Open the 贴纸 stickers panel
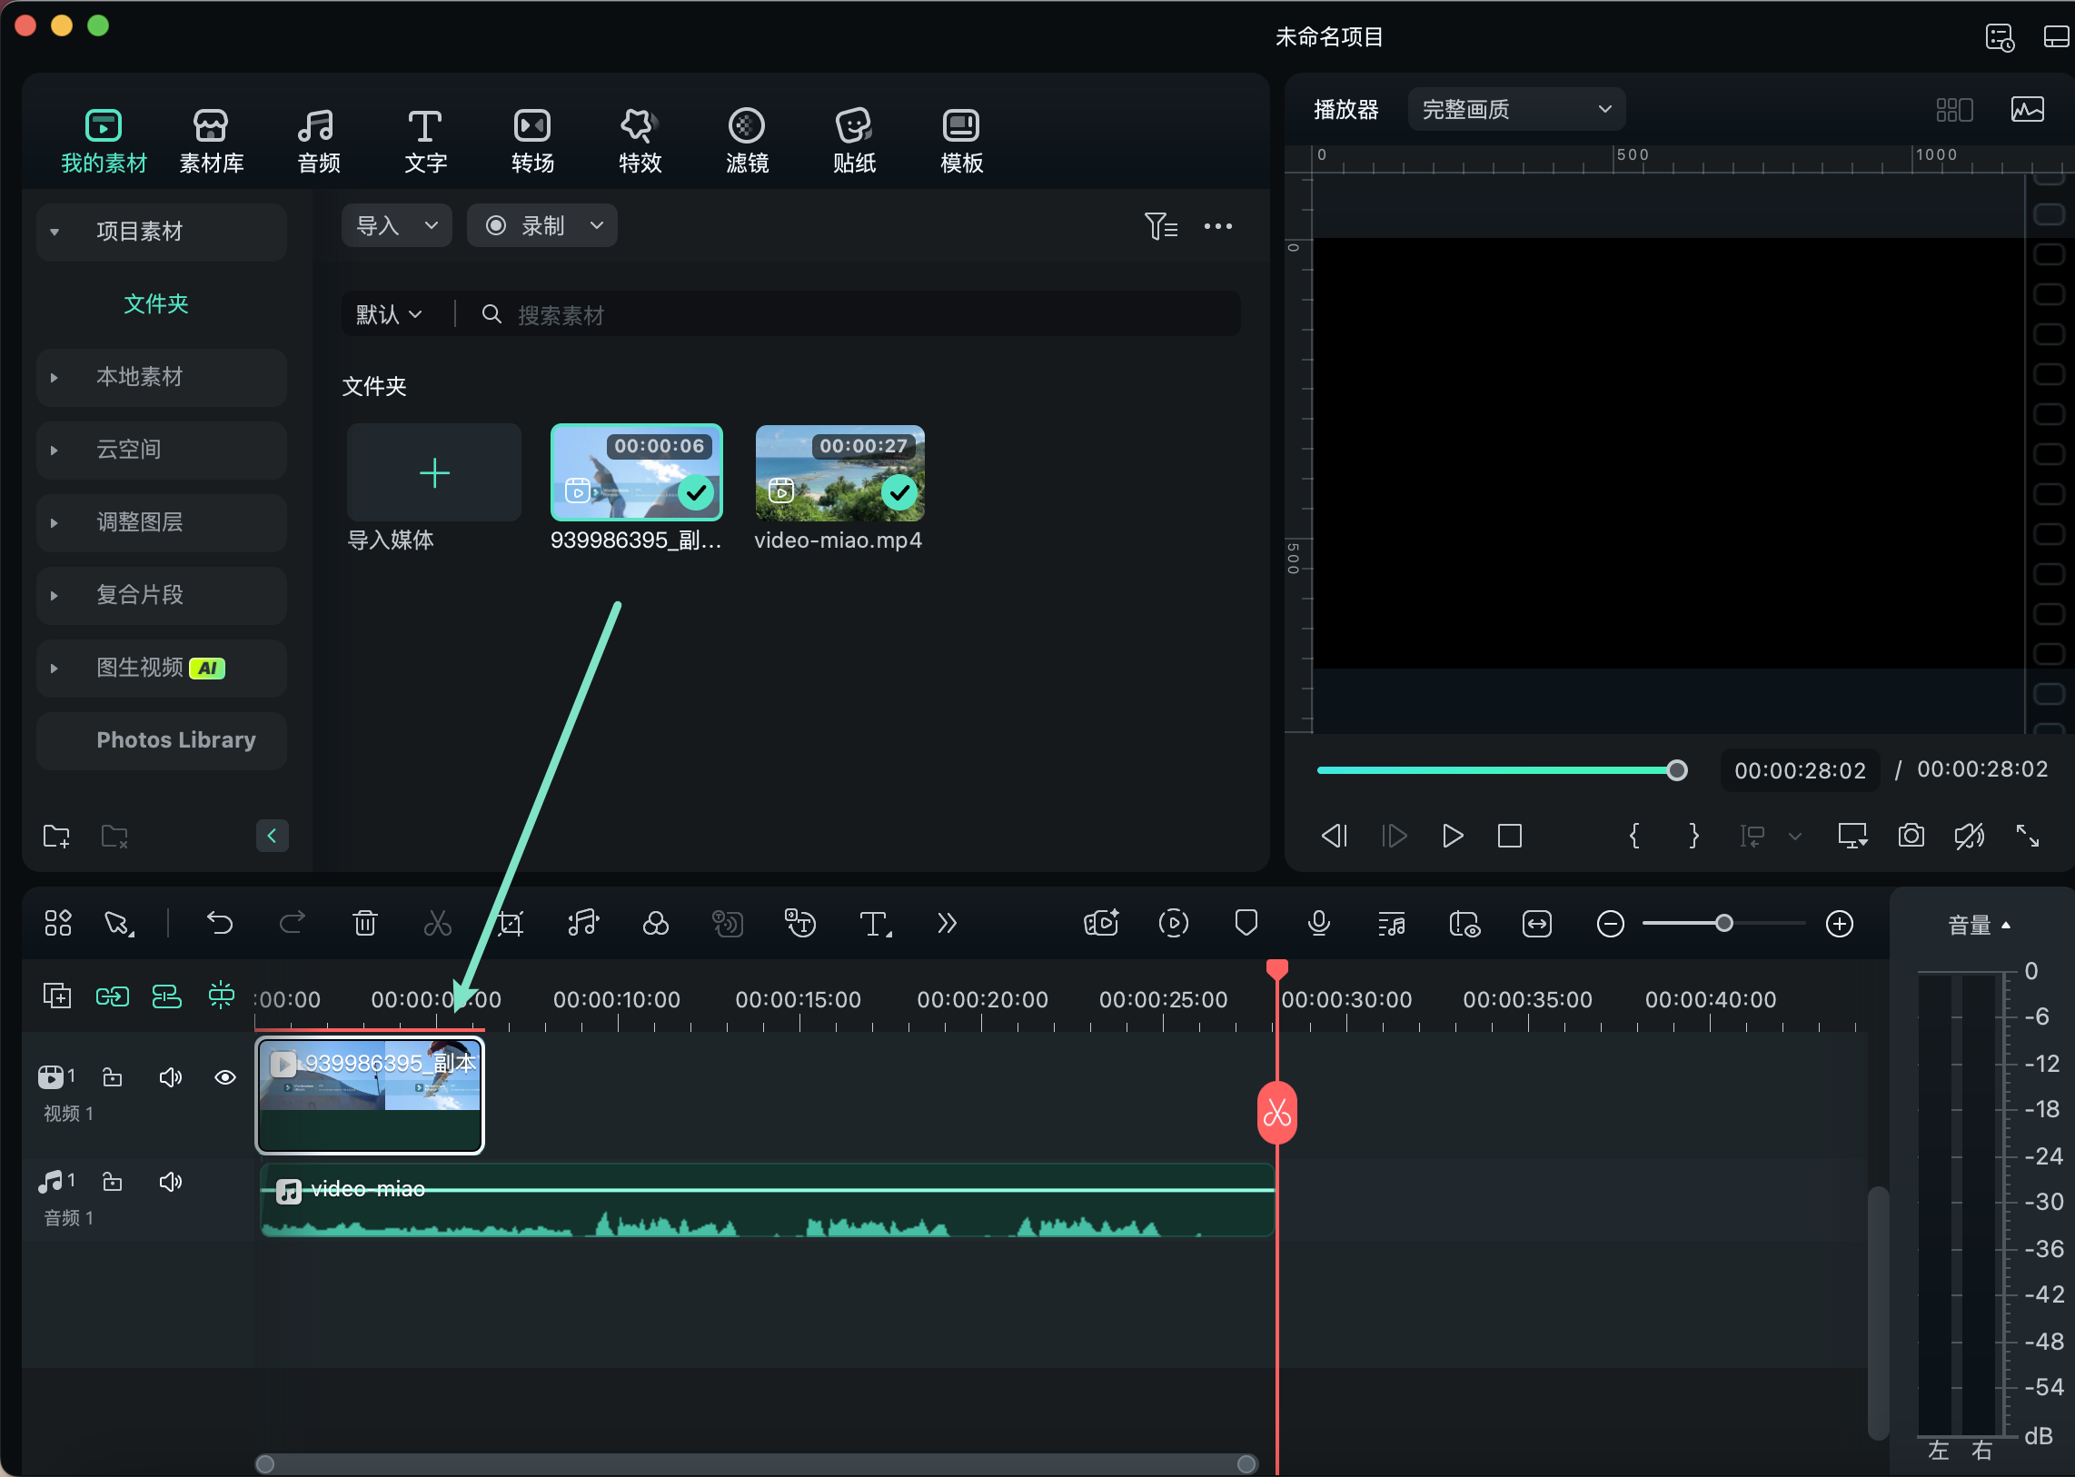This screenshot has width=2075, height=1477. [x=853, y=138]
